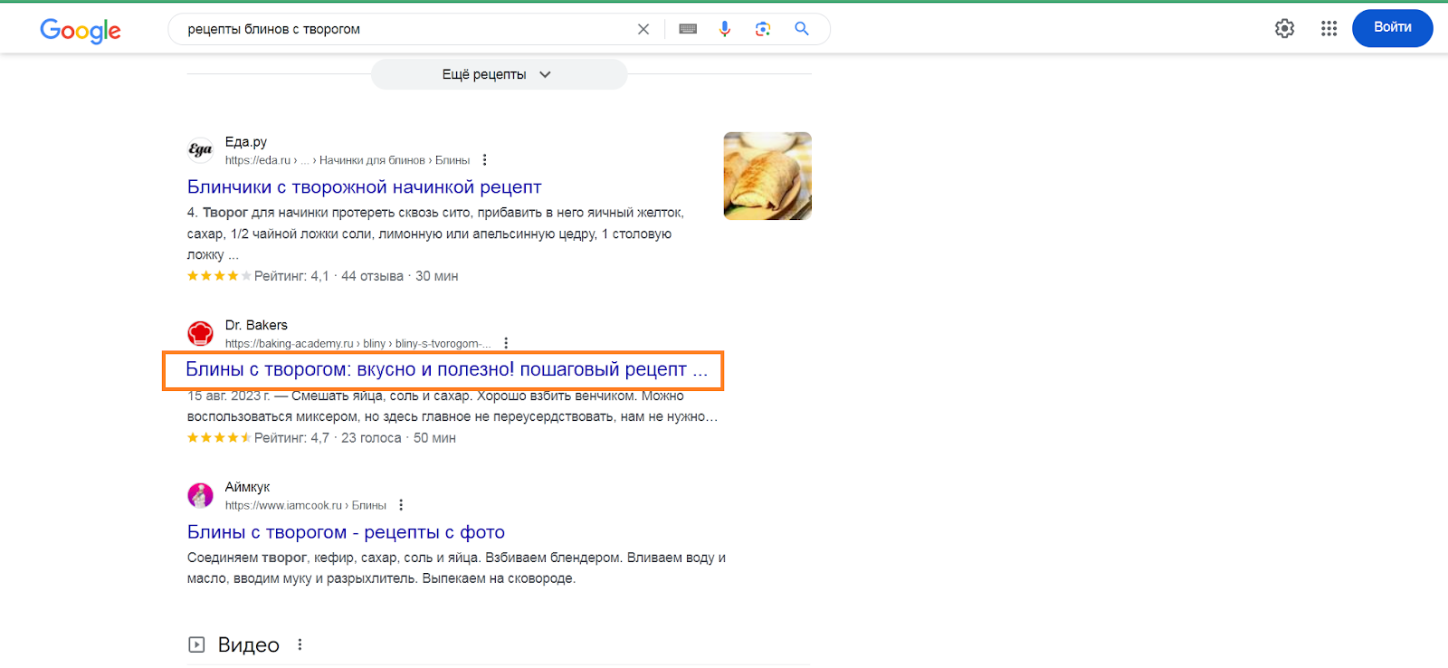
Task: Open the Видео section options menu
Action: [x=300, y=644]
